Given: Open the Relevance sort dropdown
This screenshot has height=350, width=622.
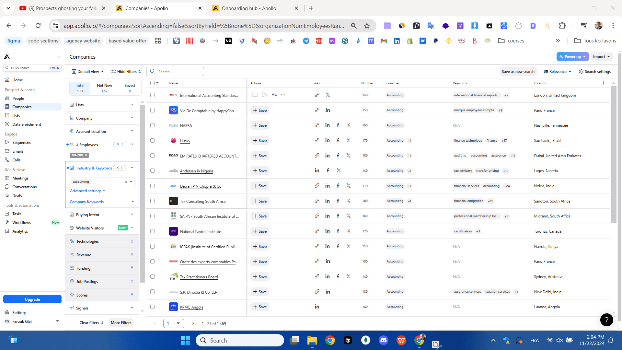Looking at the screenshot, I should point(558,72).
